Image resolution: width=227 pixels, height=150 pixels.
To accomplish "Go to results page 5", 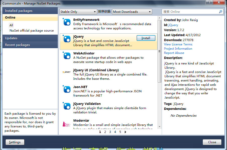I will point(120,132).
